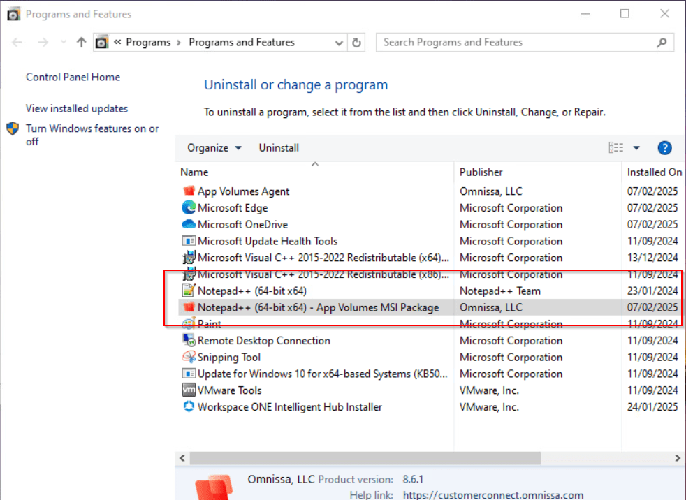The image size is (686, 500).
Task: Click the VMware Tools icon
Action: point(188,390)
